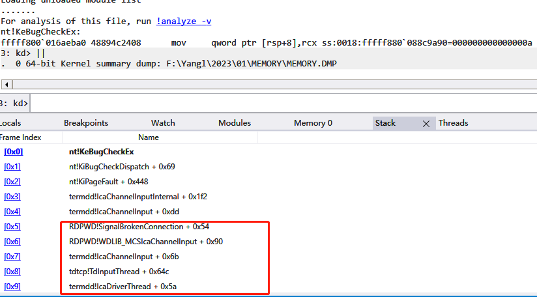This screenshot has height=297, width=537.
Task: Select the Stack tab
Action: (385, 123)
